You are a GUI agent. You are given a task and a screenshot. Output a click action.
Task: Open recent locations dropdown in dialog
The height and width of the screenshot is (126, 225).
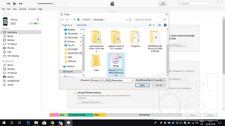click(71, 20)
